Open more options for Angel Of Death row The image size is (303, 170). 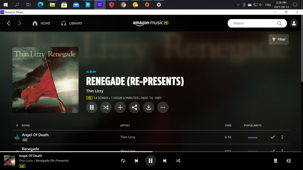282,137
